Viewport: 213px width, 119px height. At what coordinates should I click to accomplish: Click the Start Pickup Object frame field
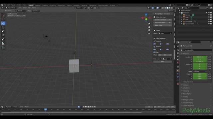(x=163, y=20)
